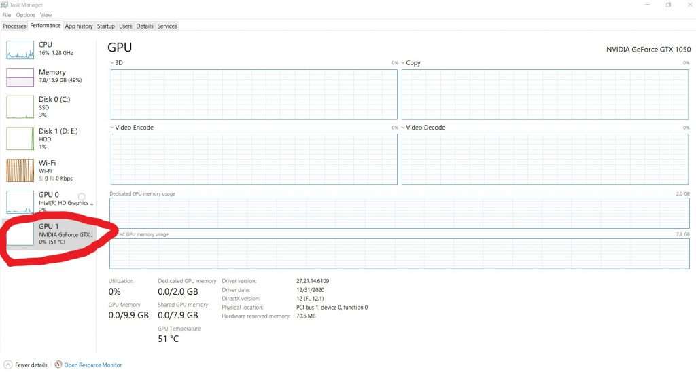
Task: Click the NVIDIA GeForce GTX 1050 title text
Action: (648, 50)
